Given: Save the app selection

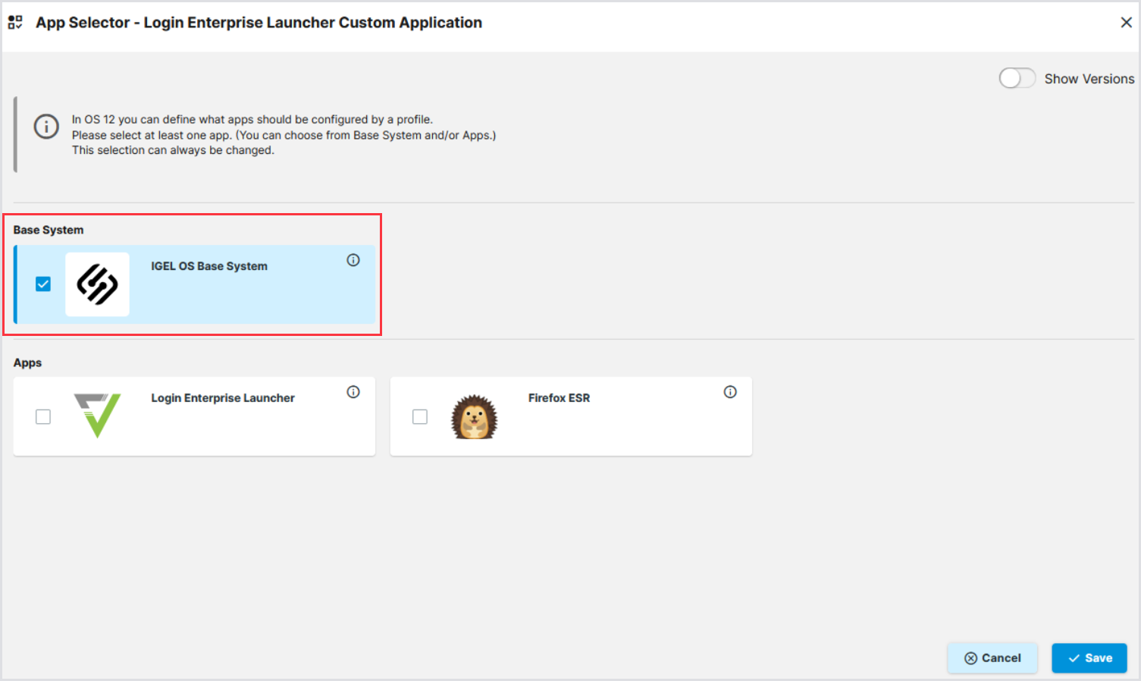Looking at the screenshot, I should 1089,658.
